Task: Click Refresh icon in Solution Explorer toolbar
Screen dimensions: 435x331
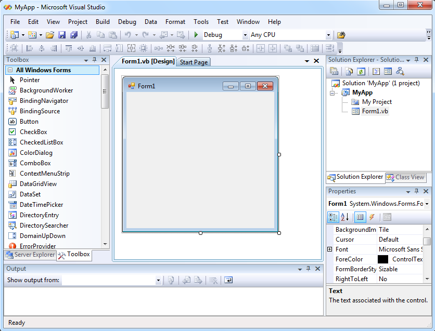Action: pyautogui.click(x=361, y=72)
